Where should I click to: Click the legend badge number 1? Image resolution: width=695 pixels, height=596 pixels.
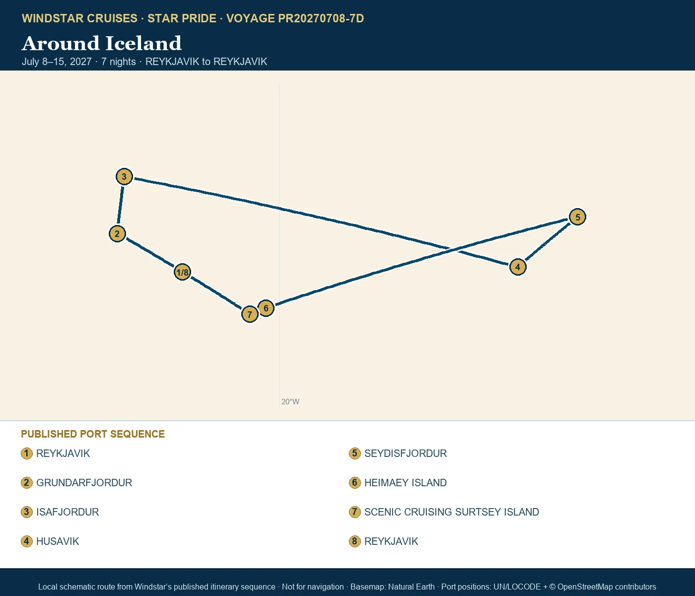[27, 453]
